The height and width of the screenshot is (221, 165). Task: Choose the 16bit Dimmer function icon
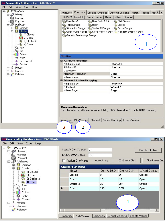(64, 25)
